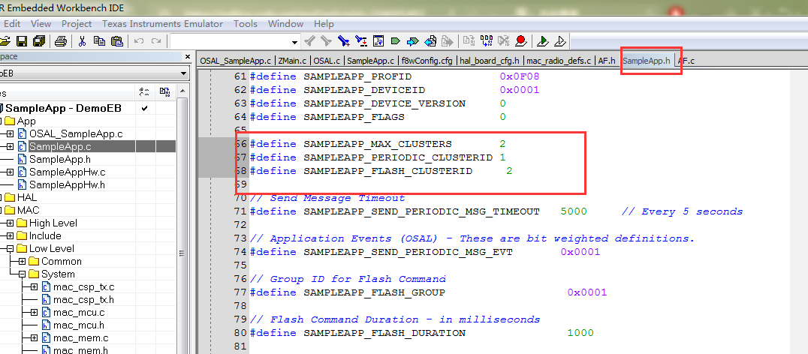808x354 pixels.
Task: Click the checkmark beside SampleApp - DemoEB
Action: coord(144,109)
